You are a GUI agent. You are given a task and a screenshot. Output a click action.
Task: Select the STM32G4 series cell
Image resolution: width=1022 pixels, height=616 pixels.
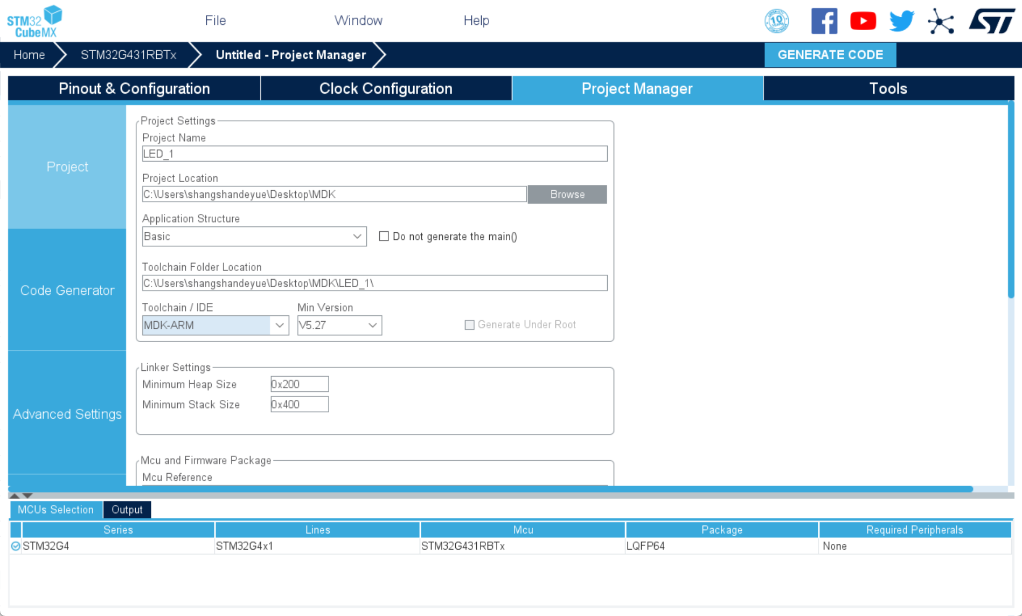(118, 546)
